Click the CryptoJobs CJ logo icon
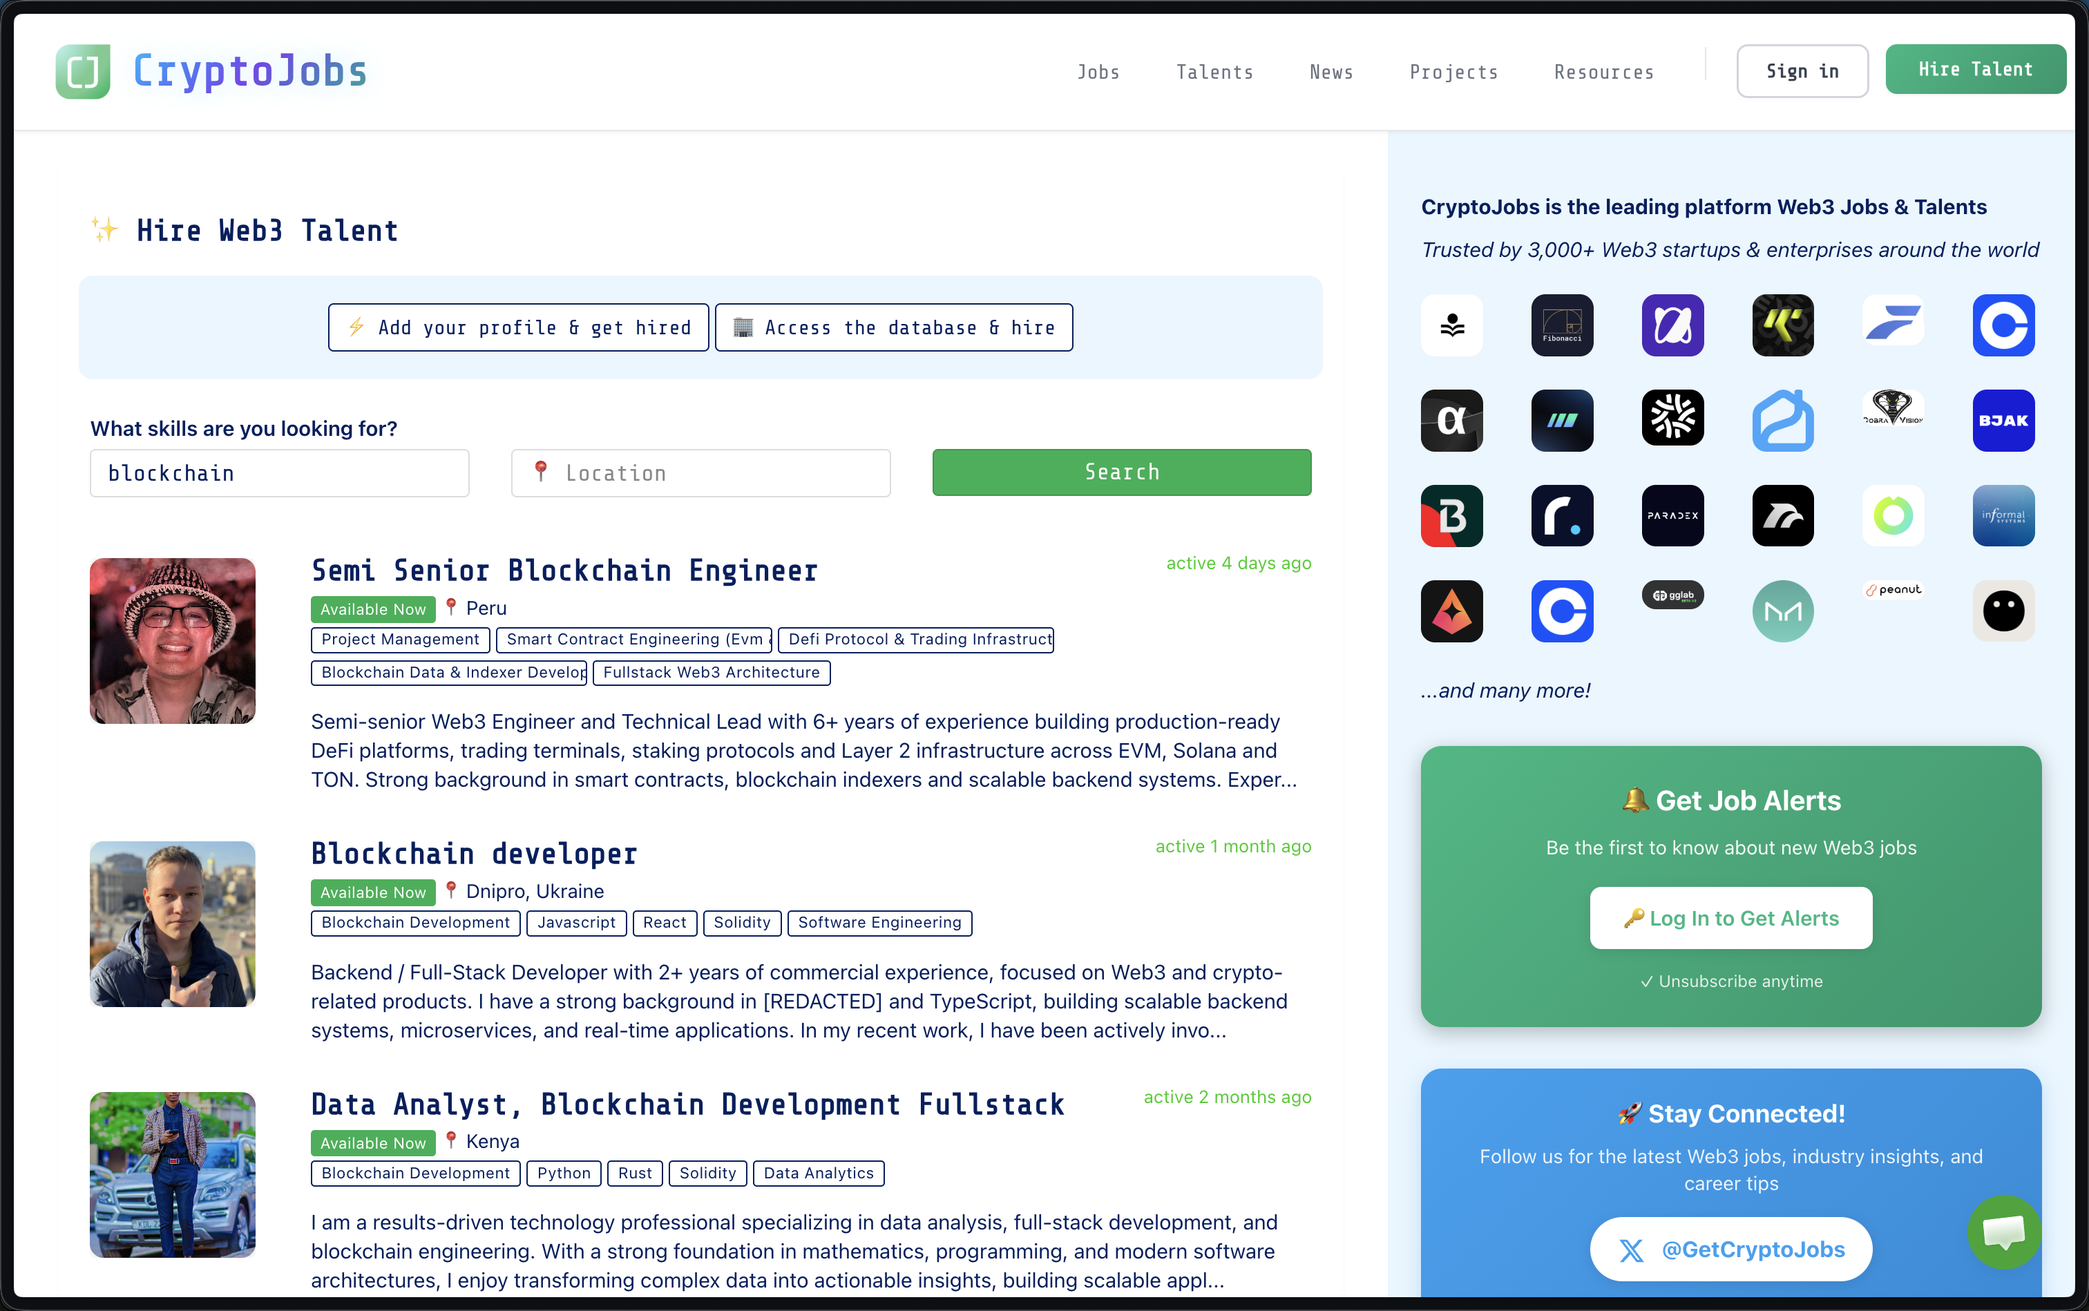 84,71
